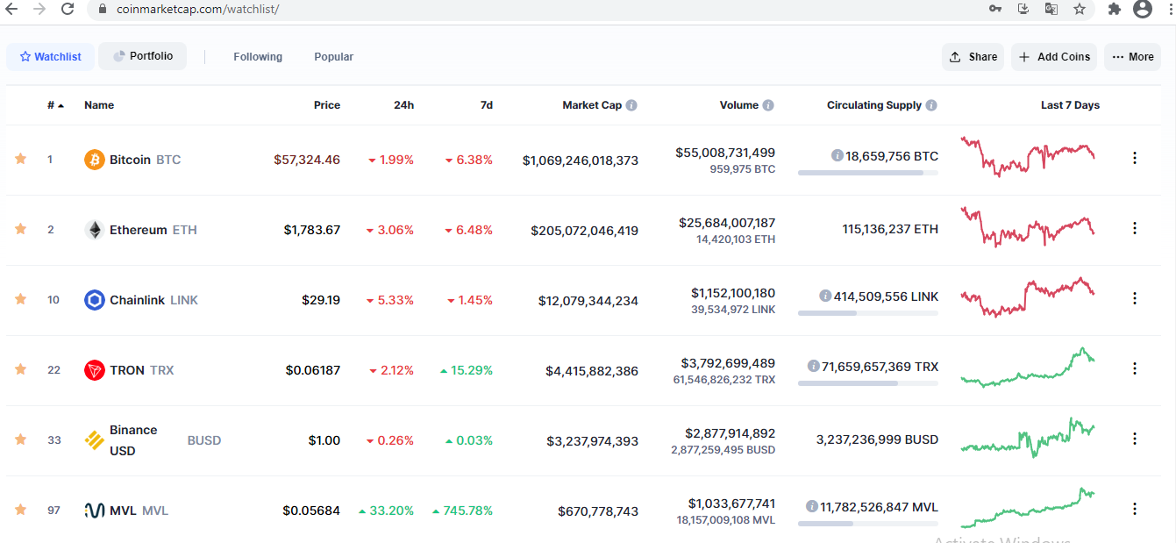Viewport: 1176px width, 543px height.
Task: Click the Bitcoin coin logo
Action: click(x=95, y=160)
